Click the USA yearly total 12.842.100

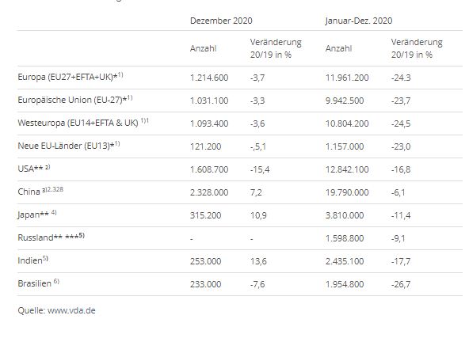(347, 169)
